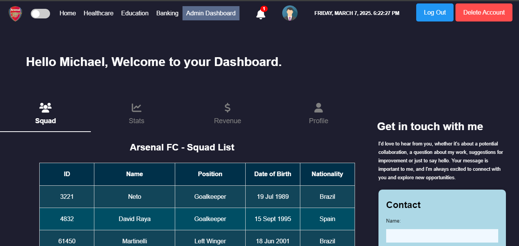Viewport: 519px width, 246px height.
Task: Navigate to the Healthcare section
Action: pyautogui.click(x=99, y=13)
